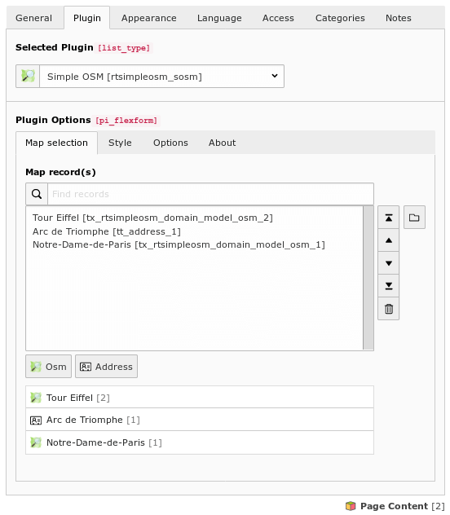
Task: Click the Find records search icon
Action: (x=37, y=194)
